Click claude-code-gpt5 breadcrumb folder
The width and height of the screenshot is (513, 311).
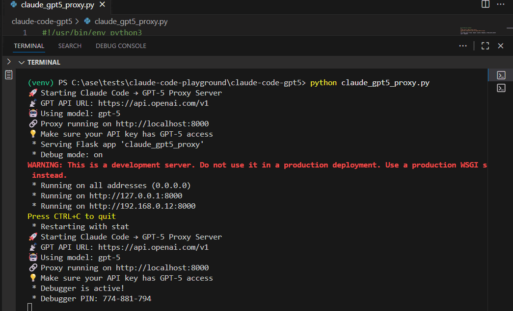tap(42, 22)
